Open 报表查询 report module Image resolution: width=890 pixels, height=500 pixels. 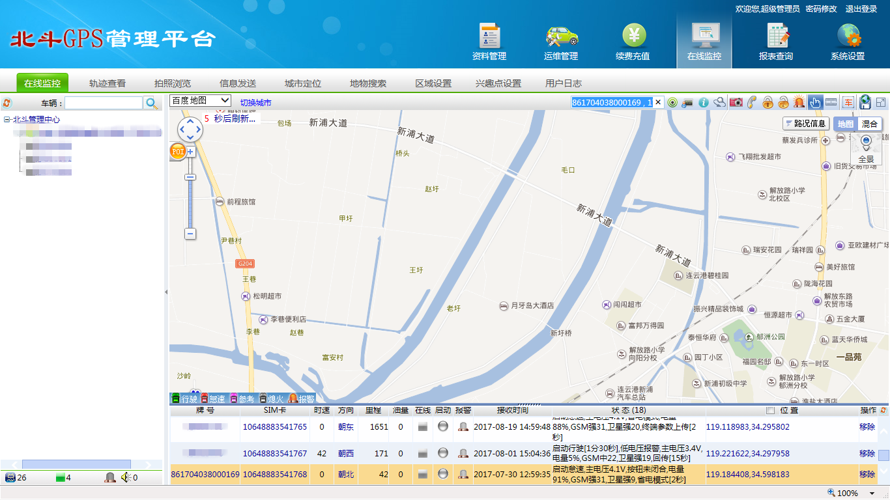775,42
